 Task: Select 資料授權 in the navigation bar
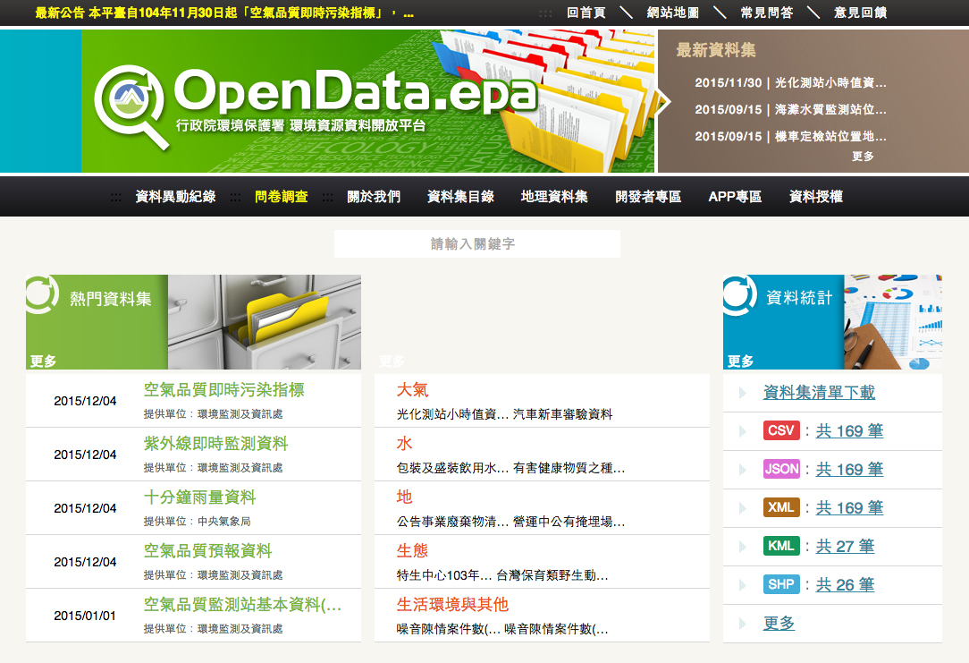816,197
